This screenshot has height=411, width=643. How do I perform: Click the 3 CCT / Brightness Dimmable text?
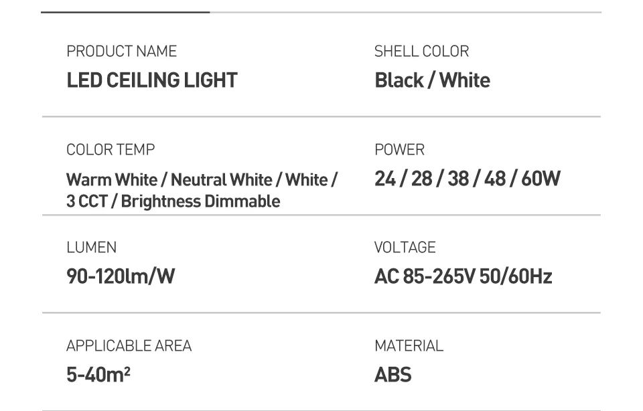173,201
